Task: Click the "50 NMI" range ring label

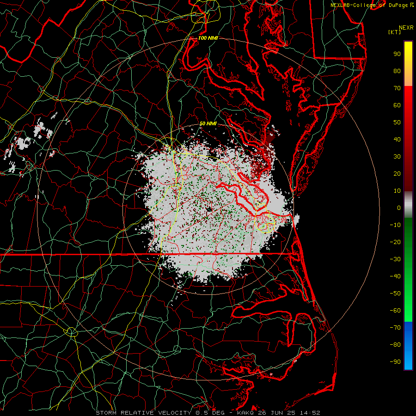Action: (x=208, y=123)
